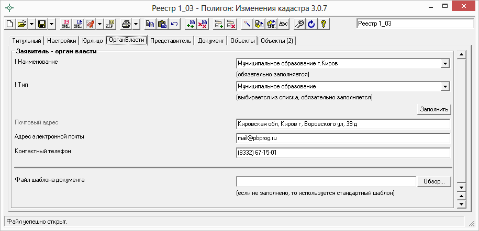The image size is (479, 231).
Task: Click the blue XML document icon
Action: (x=78, y=24)
